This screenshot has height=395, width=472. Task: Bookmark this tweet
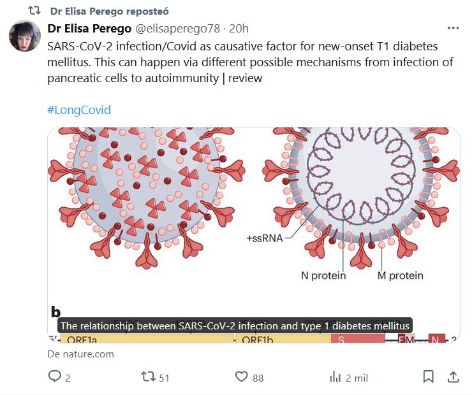[x=429, y=377]
